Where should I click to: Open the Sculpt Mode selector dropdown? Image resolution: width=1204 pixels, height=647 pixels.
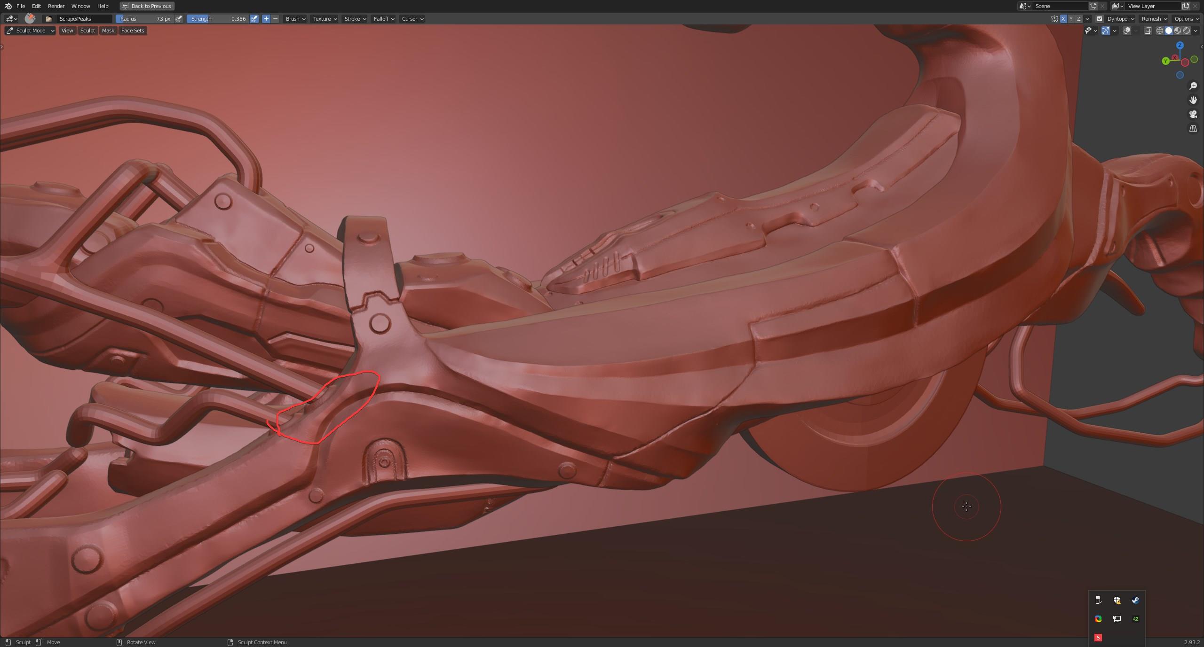coord(31,31)
